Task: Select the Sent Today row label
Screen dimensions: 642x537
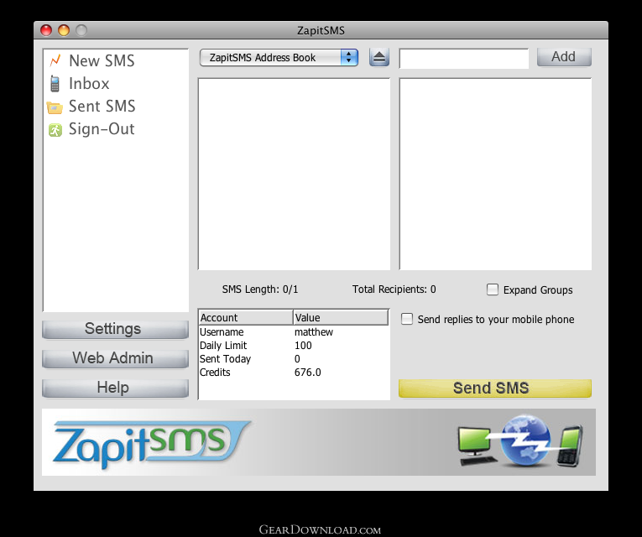Action: pyautogui.click(x=225, y=359)
